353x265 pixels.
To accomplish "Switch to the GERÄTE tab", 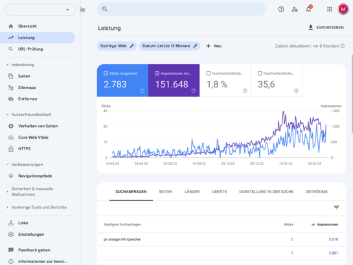I will (x=220, y=192).
